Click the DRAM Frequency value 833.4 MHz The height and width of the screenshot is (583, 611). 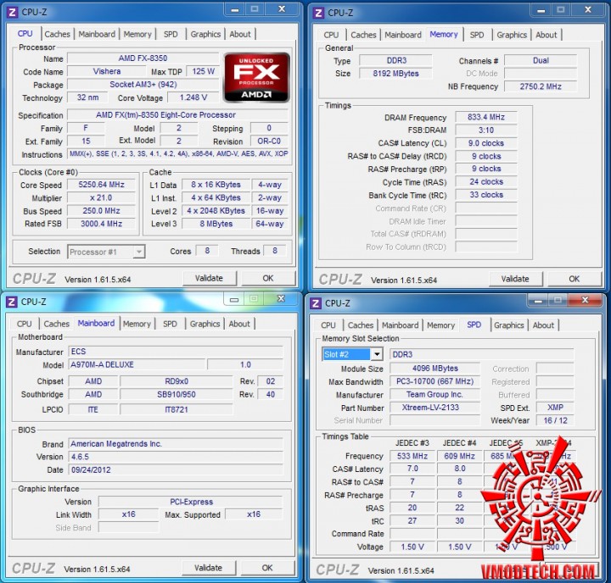click(x=486, y=117)
